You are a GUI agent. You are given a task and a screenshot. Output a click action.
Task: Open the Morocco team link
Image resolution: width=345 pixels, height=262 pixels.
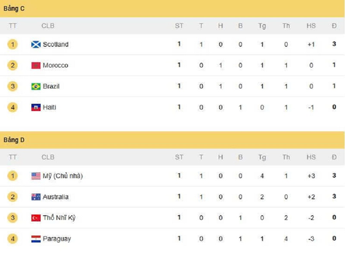point(55,65)
